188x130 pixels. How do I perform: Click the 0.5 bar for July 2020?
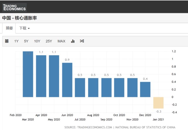pos(80,87)
